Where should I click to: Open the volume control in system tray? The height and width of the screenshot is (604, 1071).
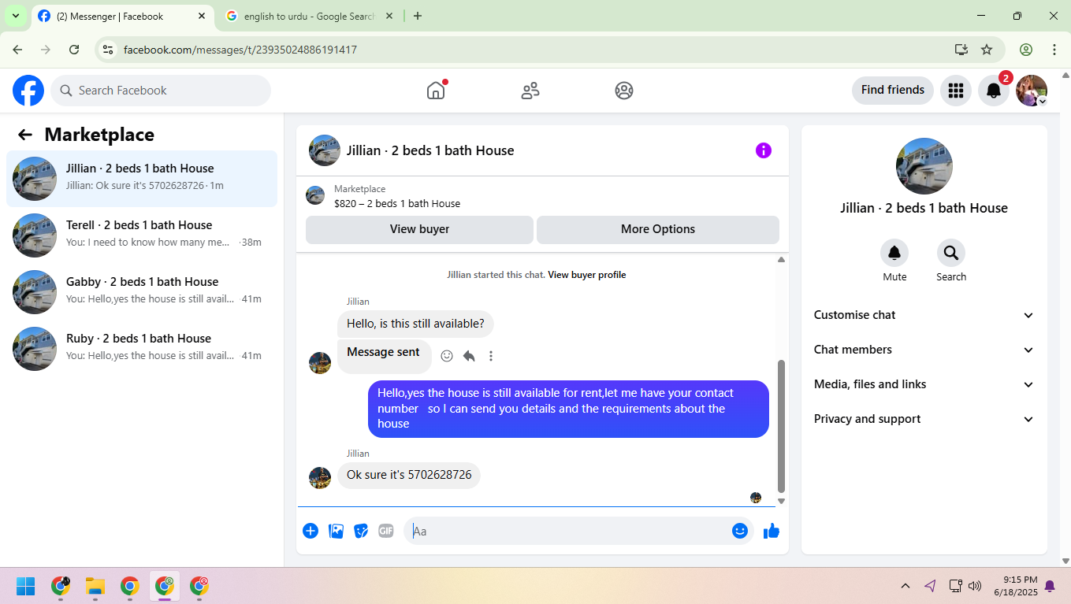pos(975,586)
